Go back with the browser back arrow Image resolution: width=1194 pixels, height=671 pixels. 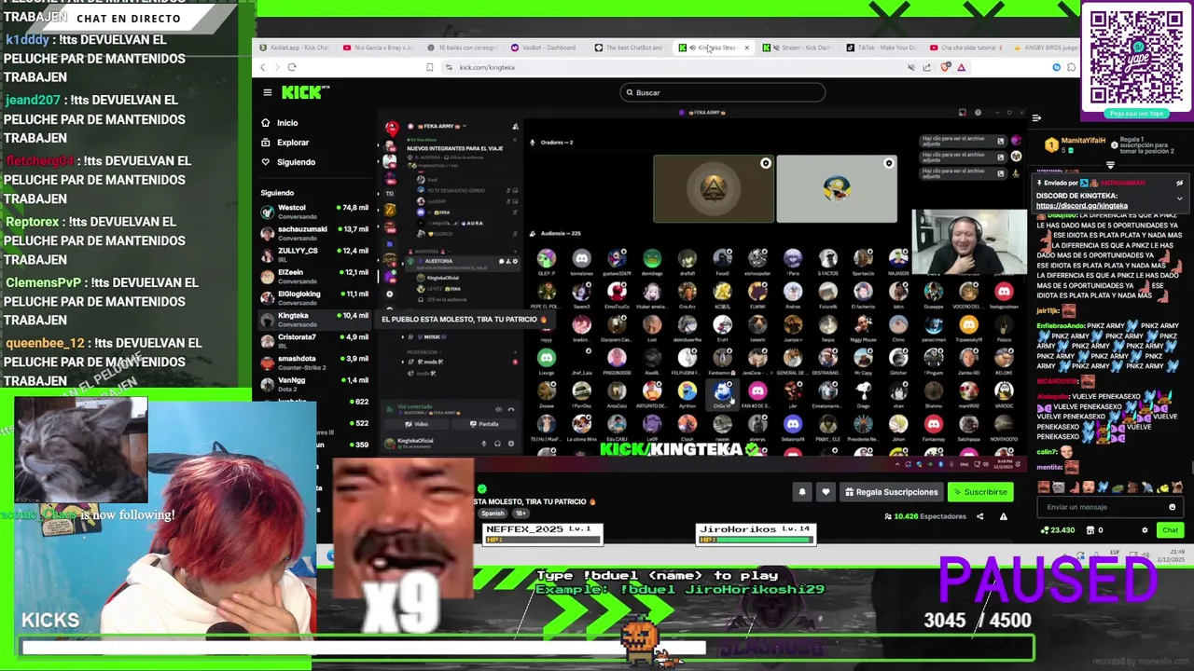coord(263,67)
